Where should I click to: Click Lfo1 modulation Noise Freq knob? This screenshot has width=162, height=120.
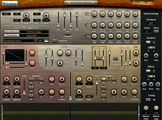click(x=102, y=14)
